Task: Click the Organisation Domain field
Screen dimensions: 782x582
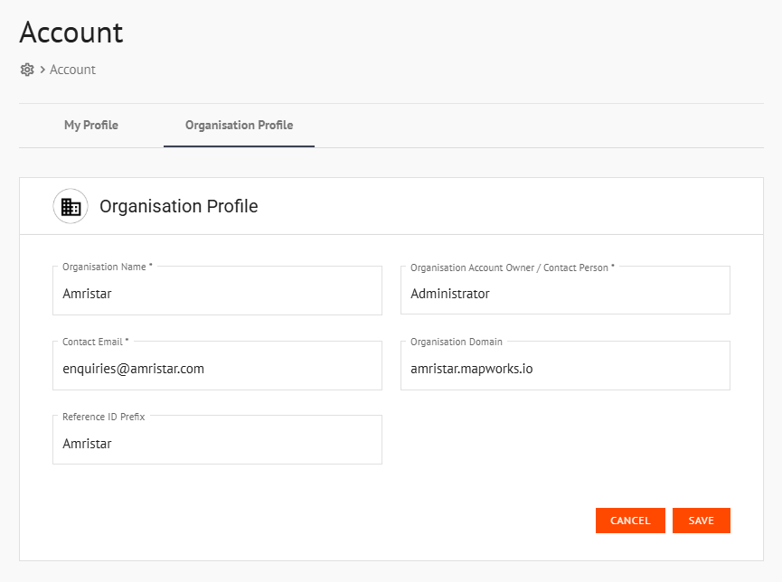Action: (565, 365)
